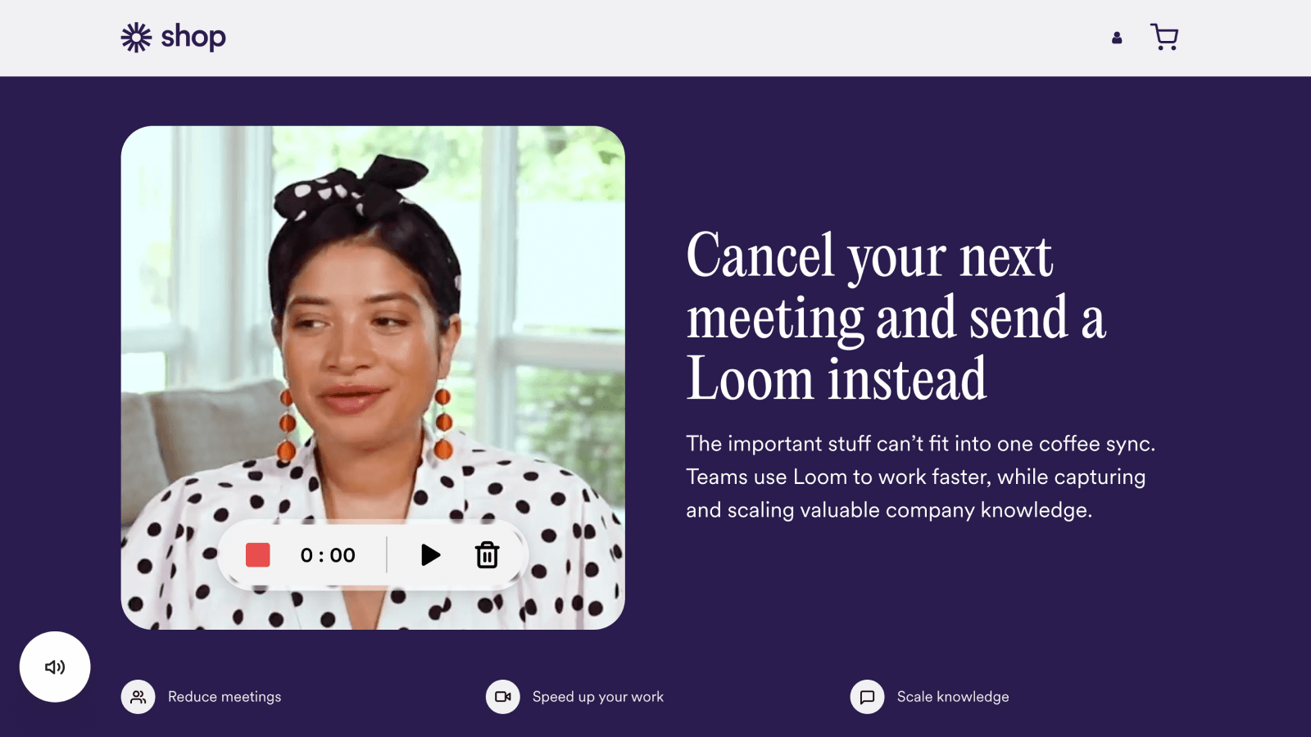The width and height of the screenshot is (1311, 737).
Task: Toggle sound with the speaker button
Action: tap(55, 667)
